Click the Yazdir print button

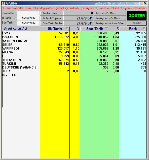pos(137,23)
